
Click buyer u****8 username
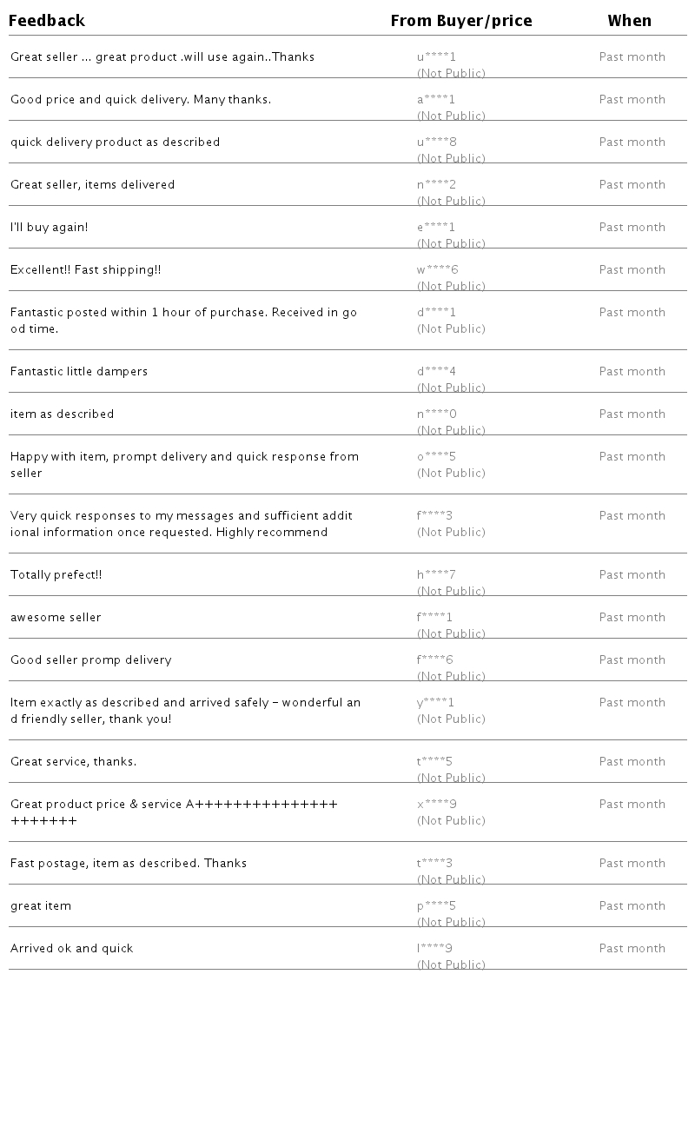click(x=436, y=142)
